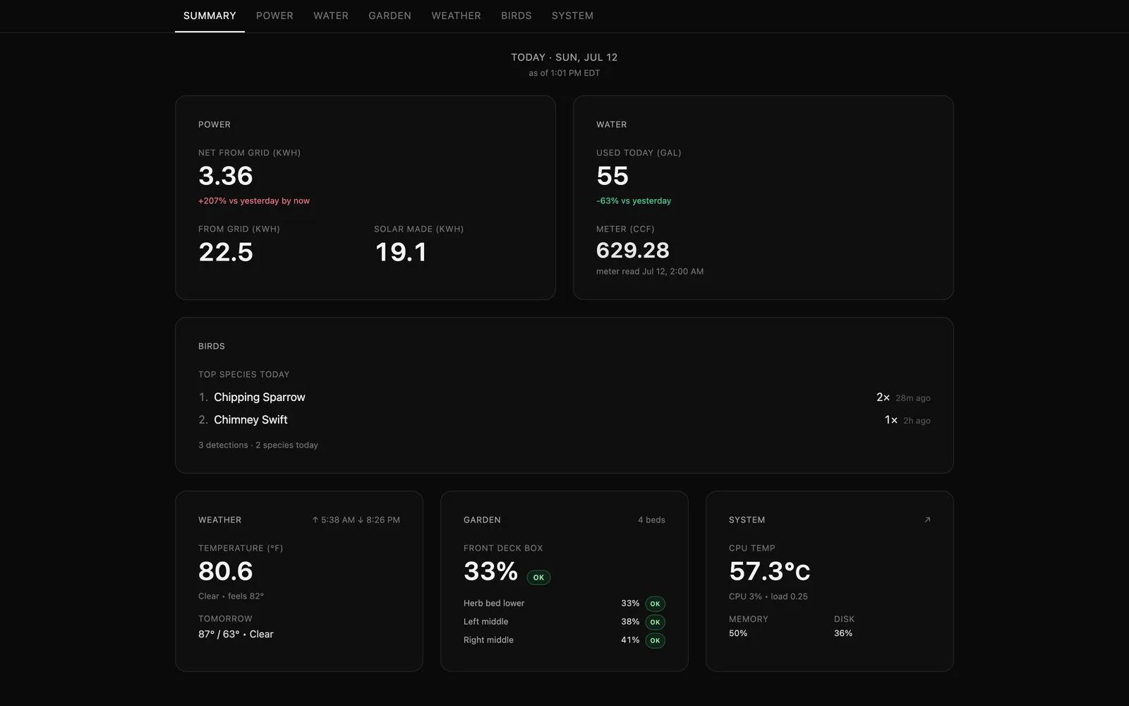Click the sunset arrow icon beside 8:26 PM

(x=361, y=520)
